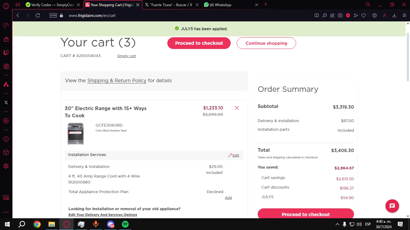Click the browser back arrow
410x230 pixels.
tap(18, 16)
